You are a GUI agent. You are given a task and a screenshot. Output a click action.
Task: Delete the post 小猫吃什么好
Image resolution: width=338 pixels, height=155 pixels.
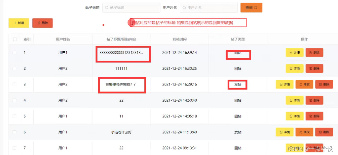(x=324, y=132)
